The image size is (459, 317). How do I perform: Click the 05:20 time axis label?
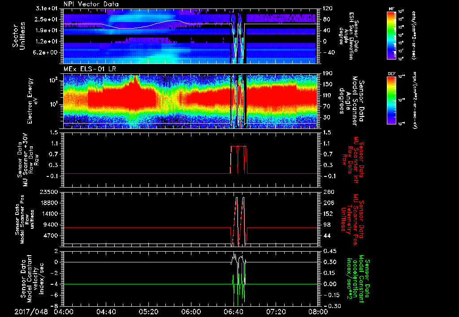[148, 312]
